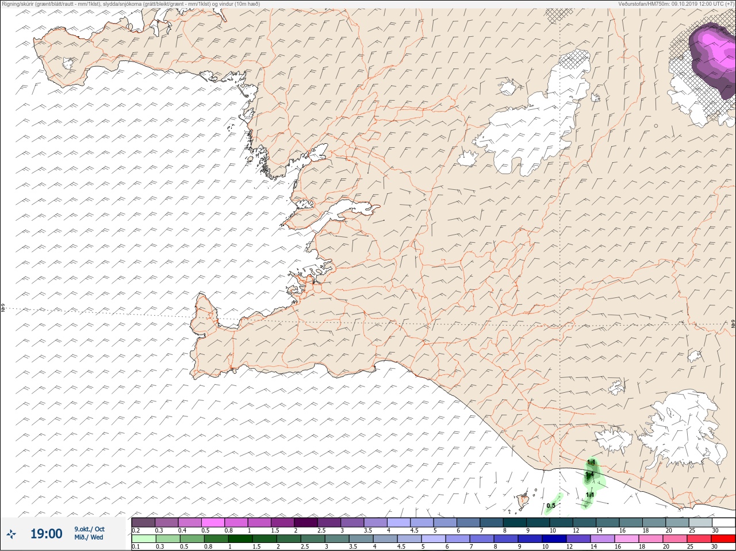Image resolution: width=736 pixels, height=551 pixels.
Task: Click the 1.4 precipitation value on map
Action: [x=589, y=475]
